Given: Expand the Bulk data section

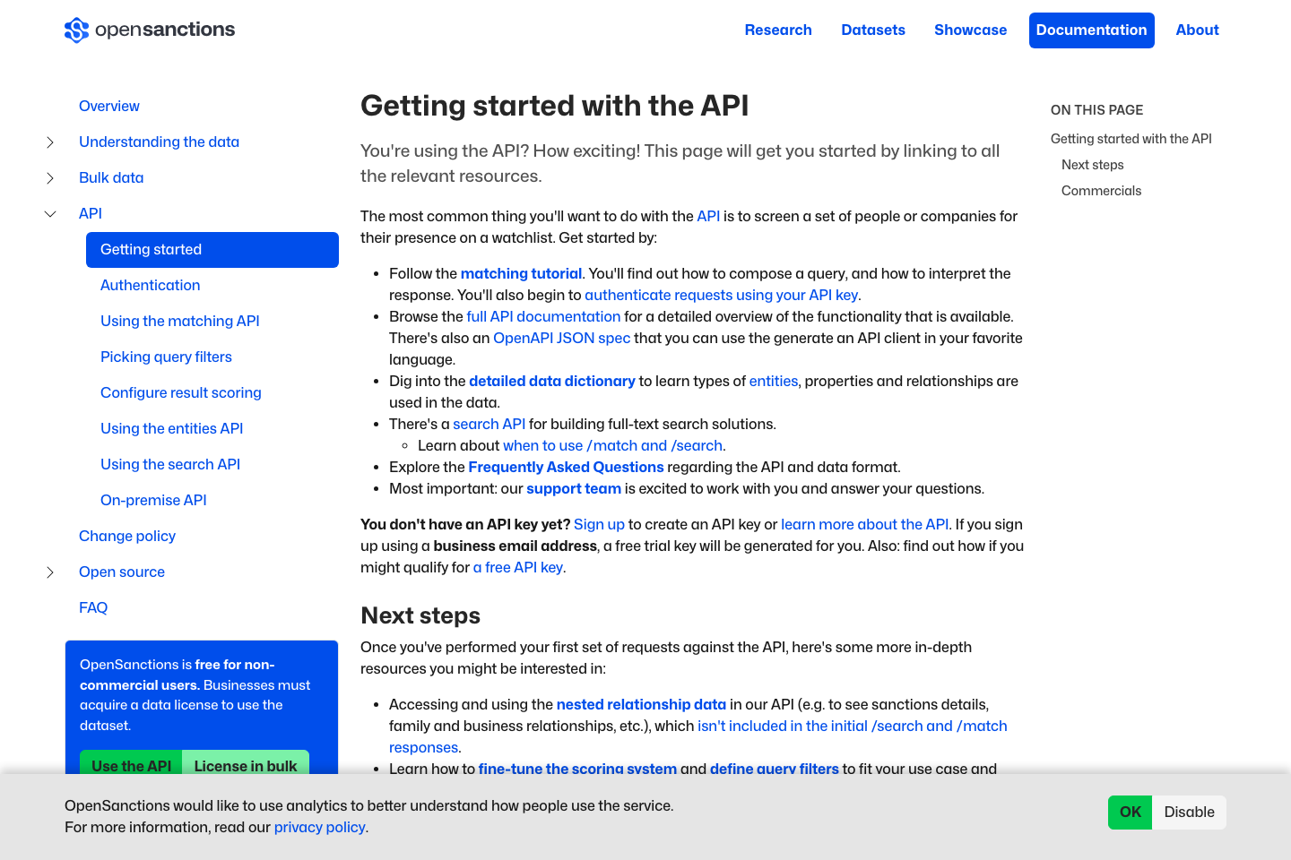Looking at the screenshot, I should (49, 177).
